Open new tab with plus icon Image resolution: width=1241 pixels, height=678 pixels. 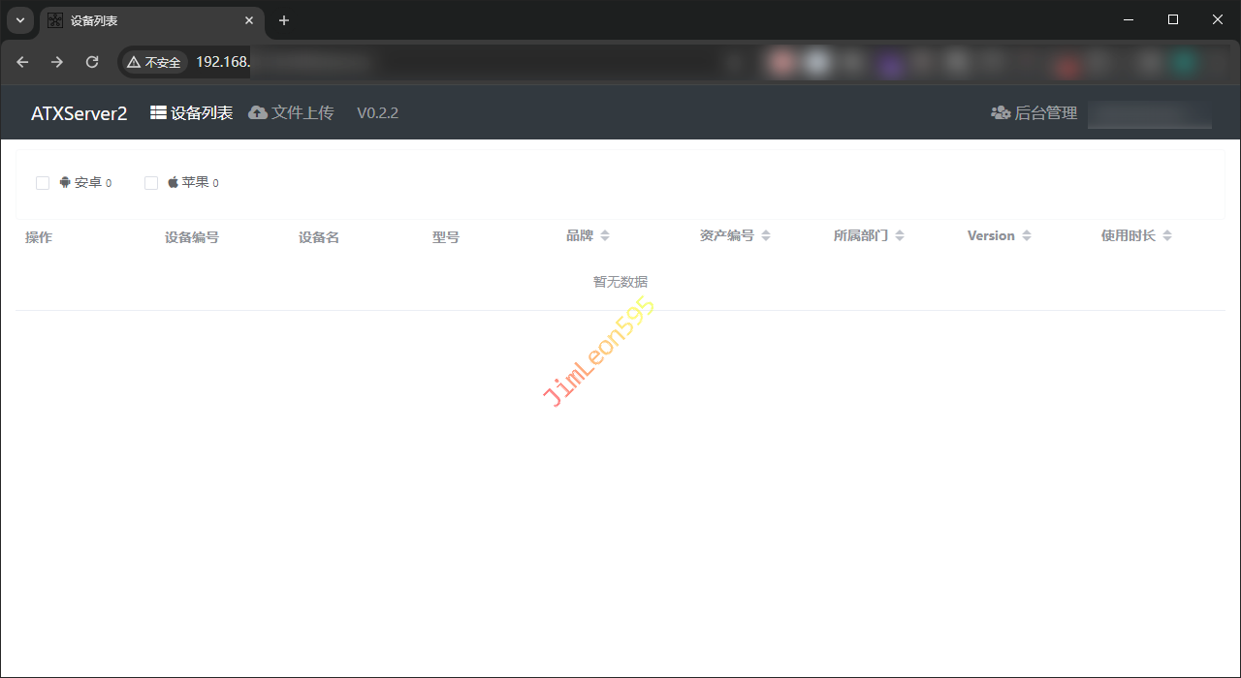(284, 20)
